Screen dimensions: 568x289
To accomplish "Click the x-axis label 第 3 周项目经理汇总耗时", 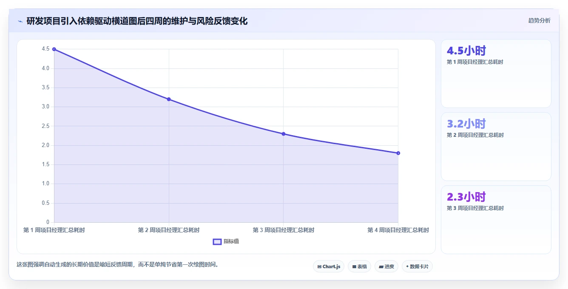I will tap(284, 230).
